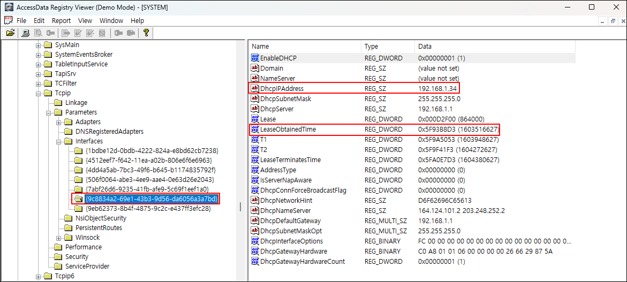
Task: Click the Domain value's ab string icon
Action: coord(255,68)
